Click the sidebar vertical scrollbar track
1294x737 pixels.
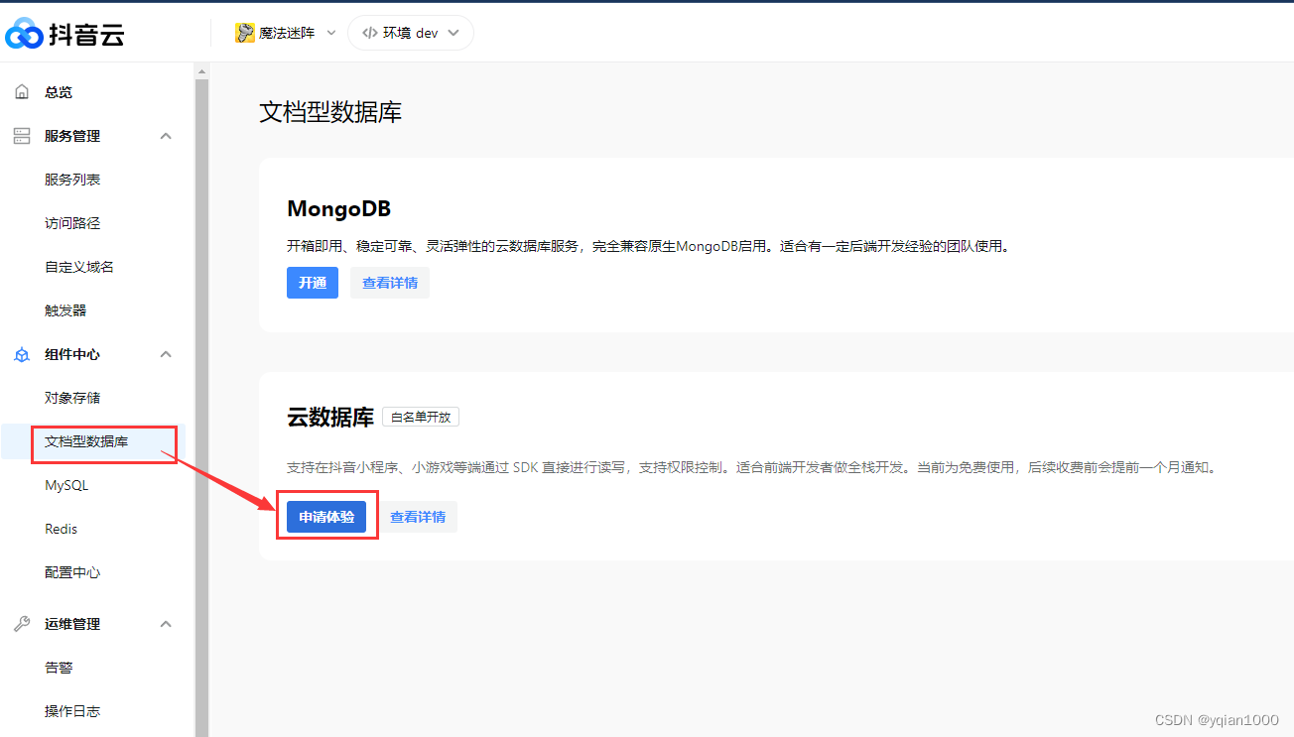pyautogui.click(x=201, y=407)
